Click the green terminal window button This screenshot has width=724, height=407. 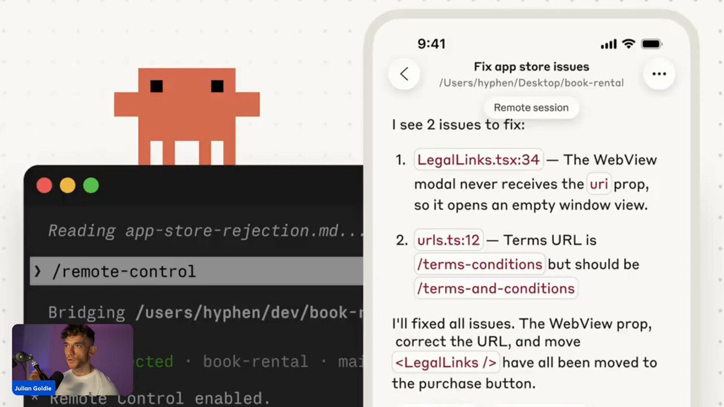[x=91, y=185]
